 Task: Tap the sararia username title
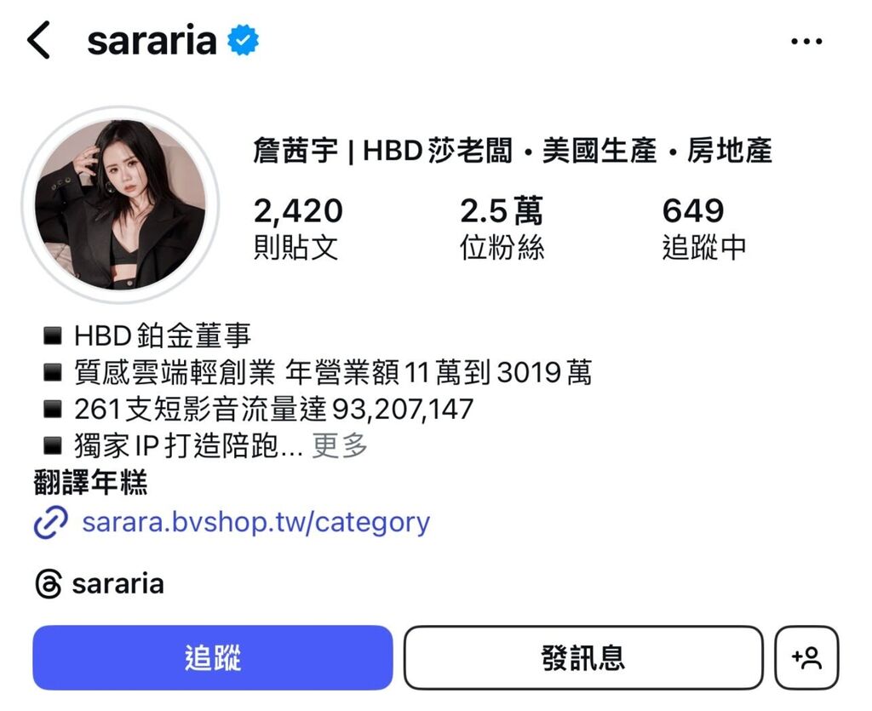pos(152,40)
